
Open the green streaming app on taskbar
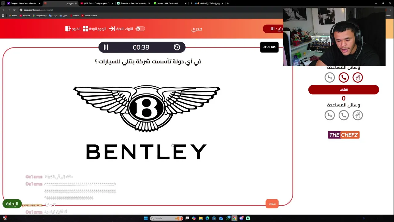[x=248, y=218]
